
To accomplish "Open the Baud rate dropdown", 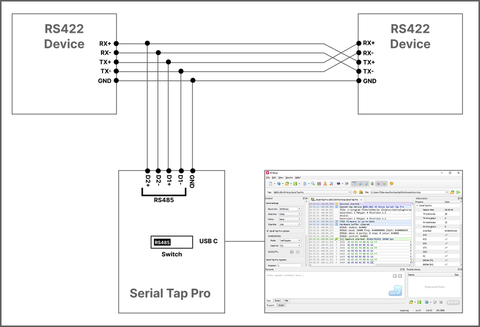I will (x=299, y=209).
